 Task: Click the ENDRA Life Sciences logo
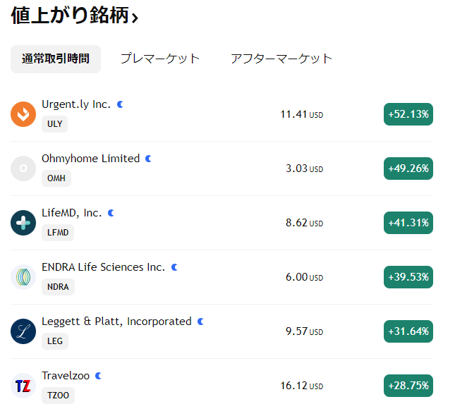[x=23, y=277]
